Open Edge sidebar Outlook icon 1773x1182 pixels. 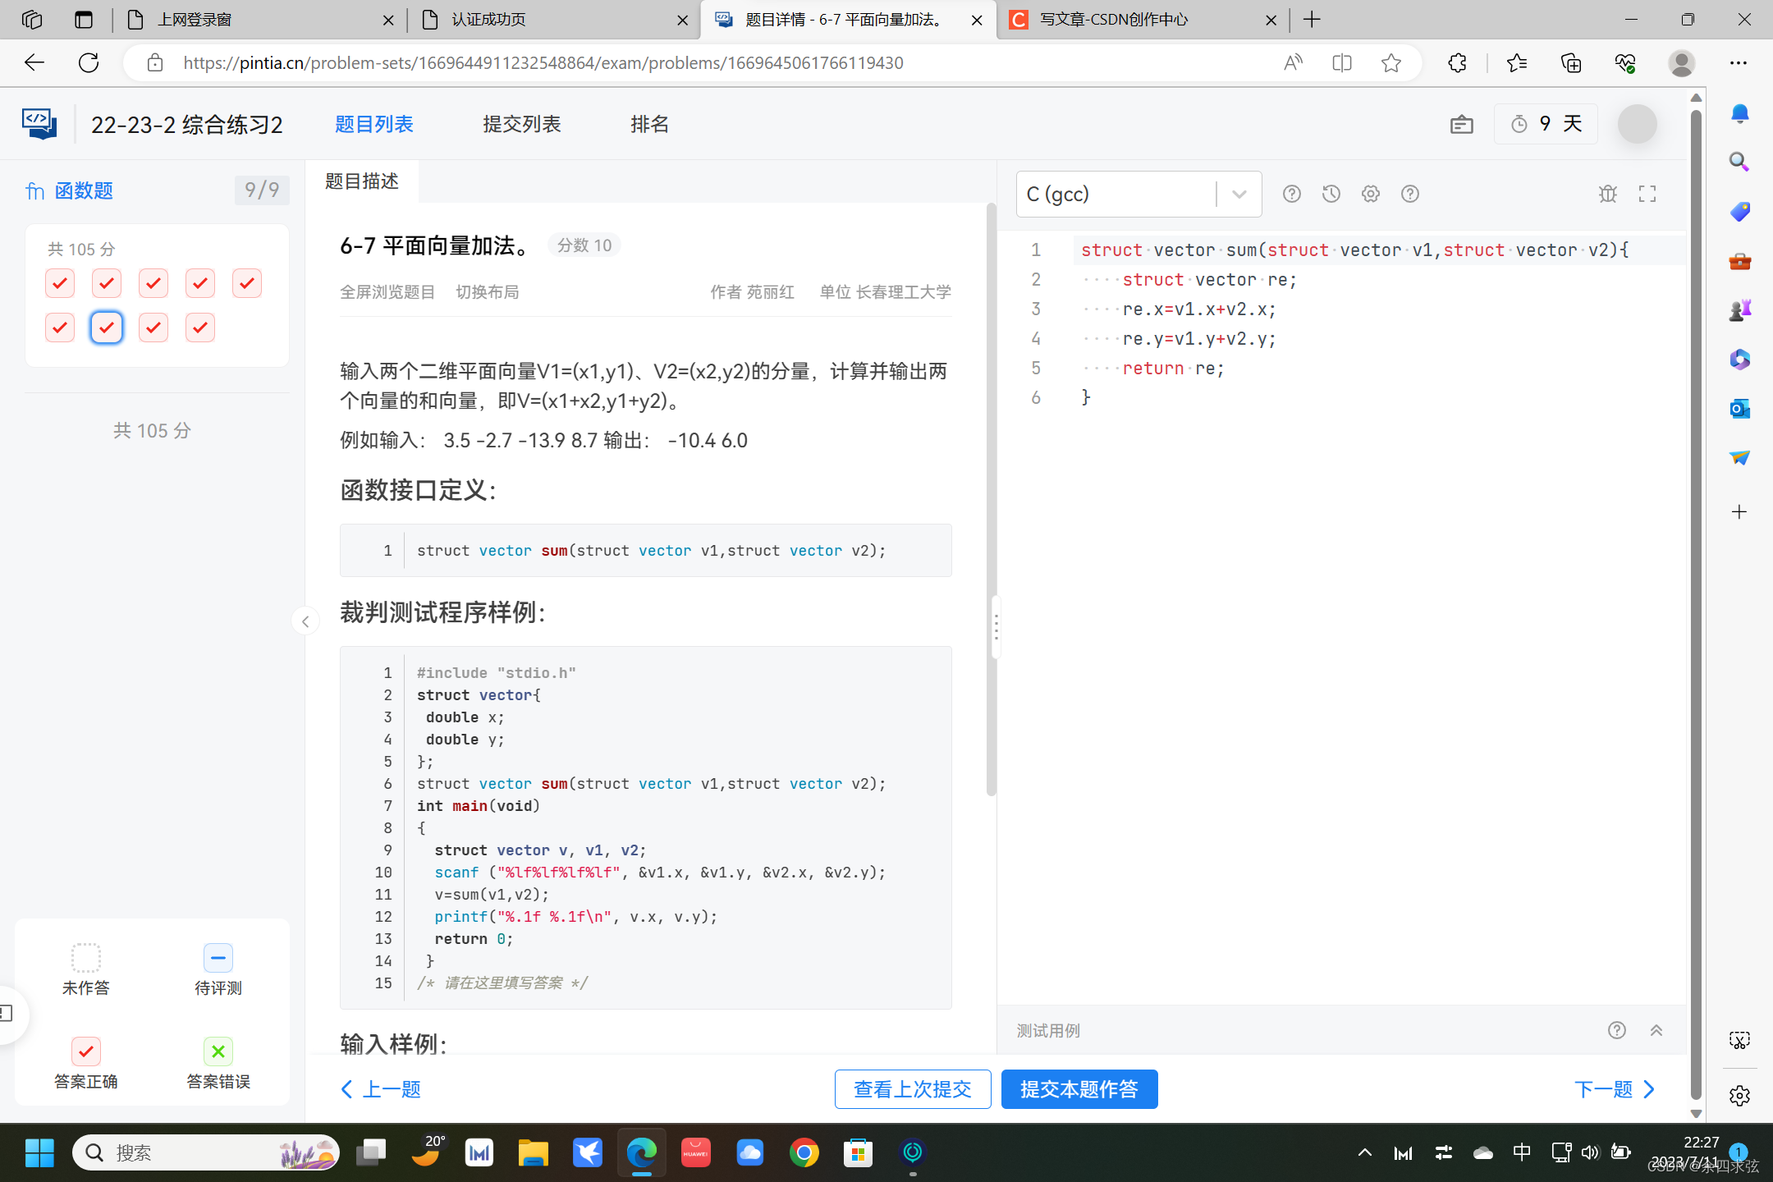pyautogui.click(x=1739, y=409)
